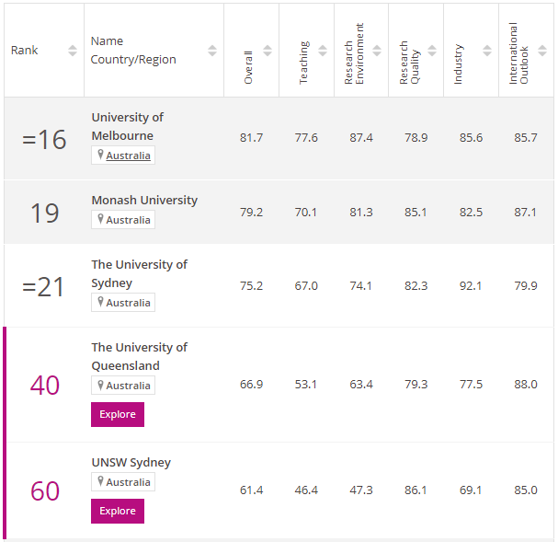Click Australia link under University of Melbourne
This screenshot has height=542, width=558.
tap(128, 156)
